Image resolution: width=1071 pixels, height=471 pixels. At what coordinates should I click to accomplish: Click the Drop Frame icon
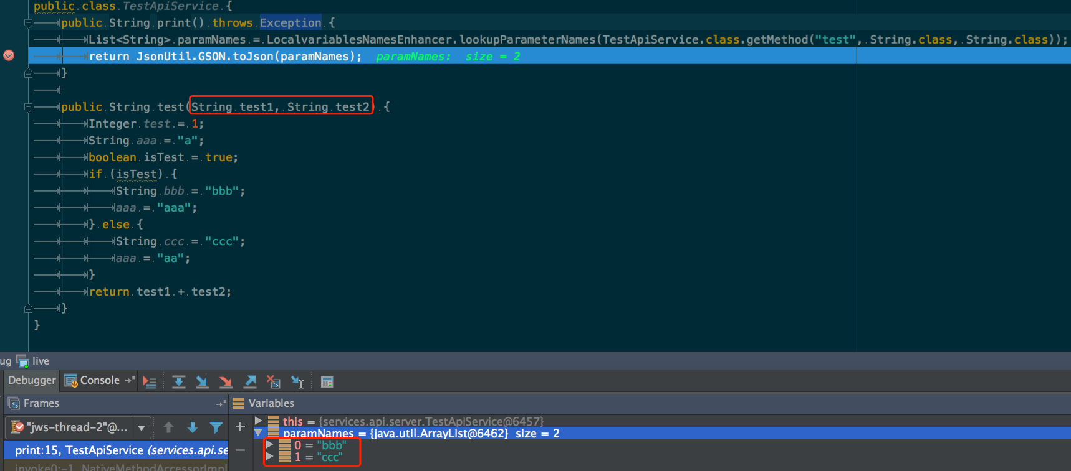(x=273, y=382)
